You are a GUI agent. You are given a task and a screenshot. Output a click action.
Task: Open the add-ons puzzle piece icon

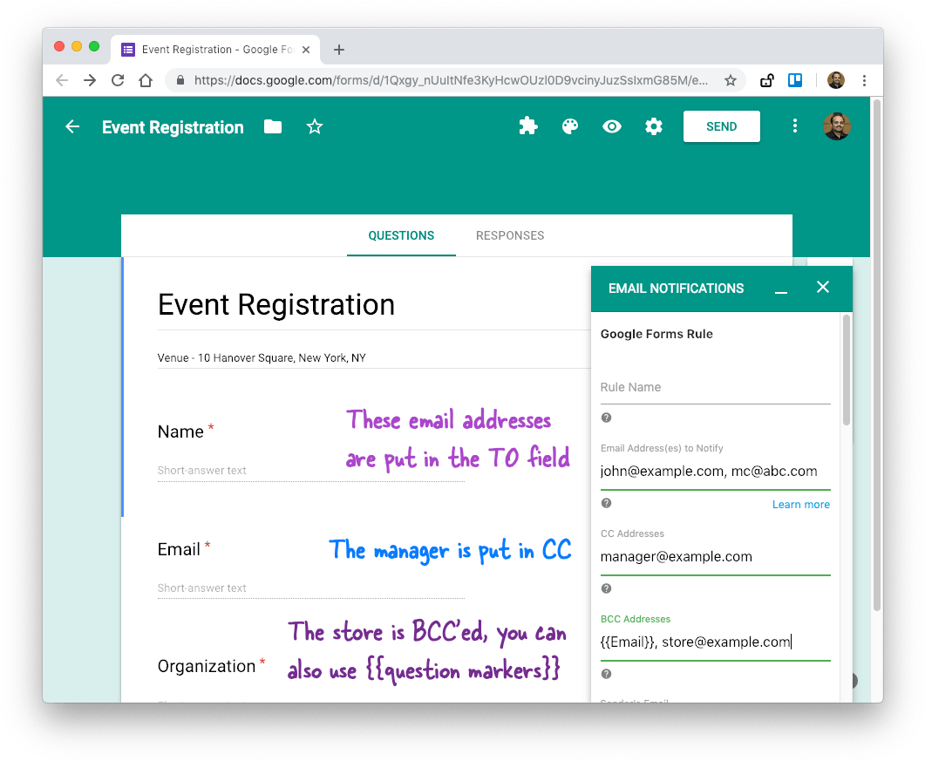click(x=528, y=126)
